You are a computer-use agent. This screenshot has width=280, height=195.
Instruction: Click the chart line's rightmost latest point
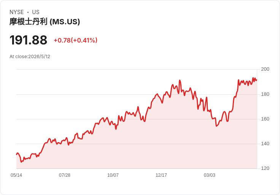pos(257,80)
